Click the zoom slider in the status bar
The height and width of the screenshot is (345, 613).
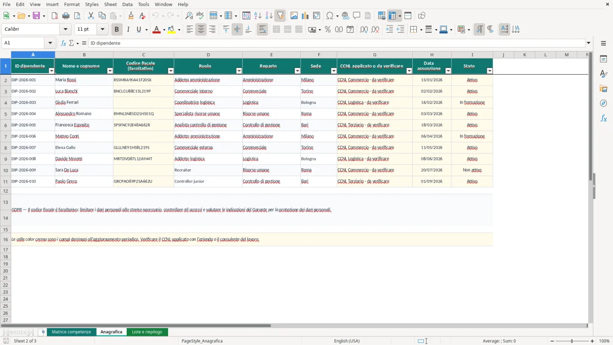tap(572, 341)
